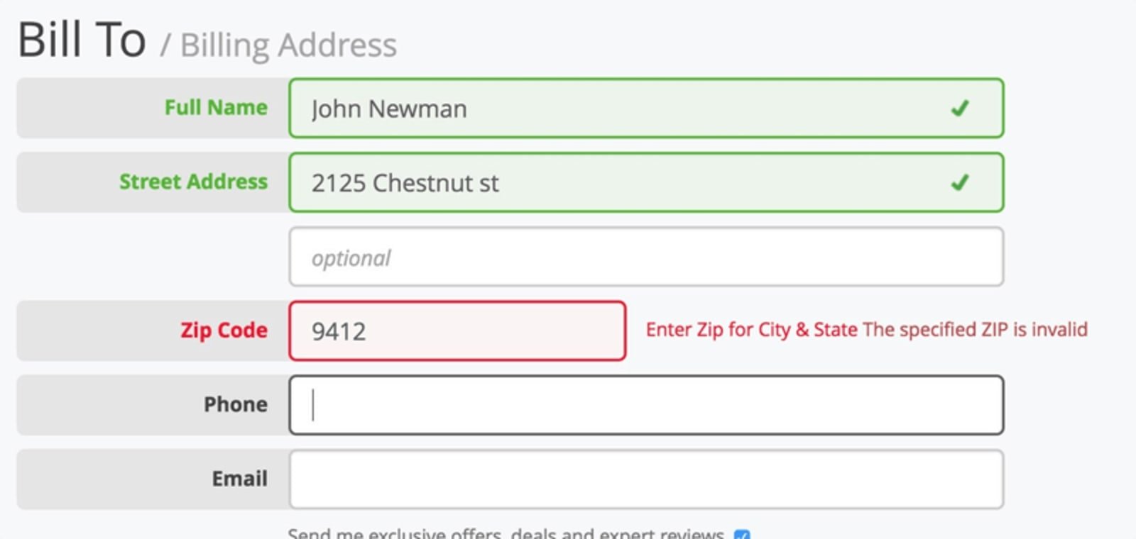
Task: Click on the John Newman text
Action: coord(389,109)
